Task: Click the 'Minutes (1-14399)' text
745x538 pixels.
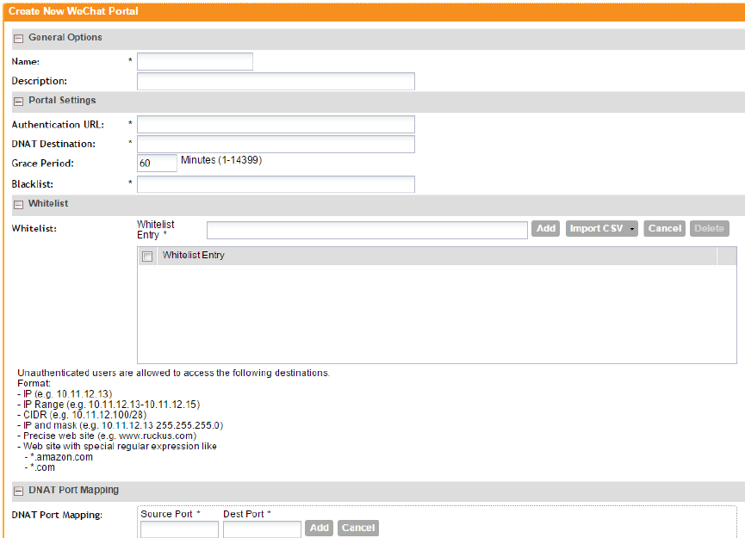Action: (221, 160)
